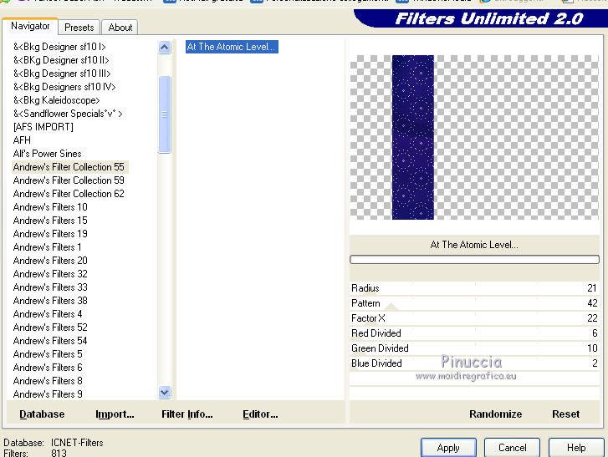
Task: Select Andrew's Filters 1
Action: (x=48, y=247)
